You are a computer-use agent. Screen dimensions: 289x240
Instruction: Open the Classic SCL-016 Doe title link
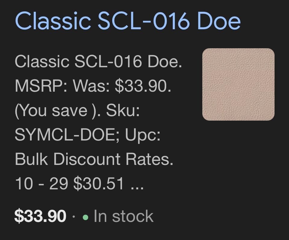128,21
